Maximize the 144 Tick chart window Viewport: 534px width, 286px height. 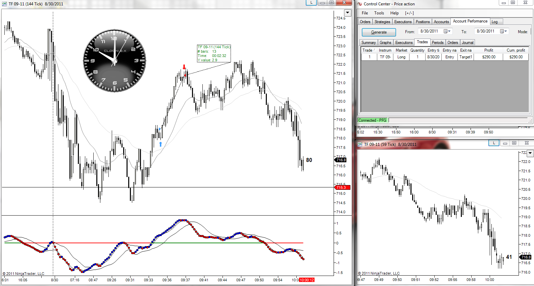tap(332, 3)
